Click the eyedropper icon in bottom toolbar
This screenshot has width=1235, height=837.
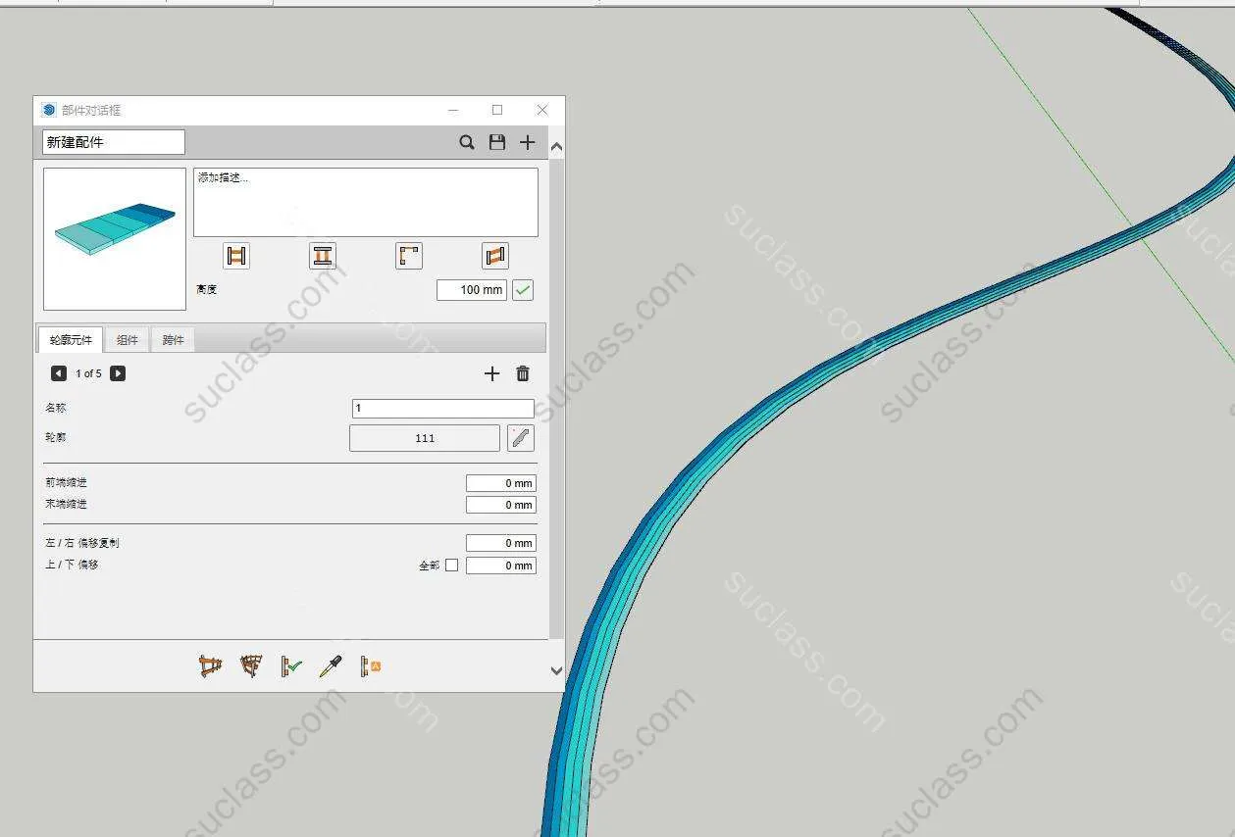point(331,667)
